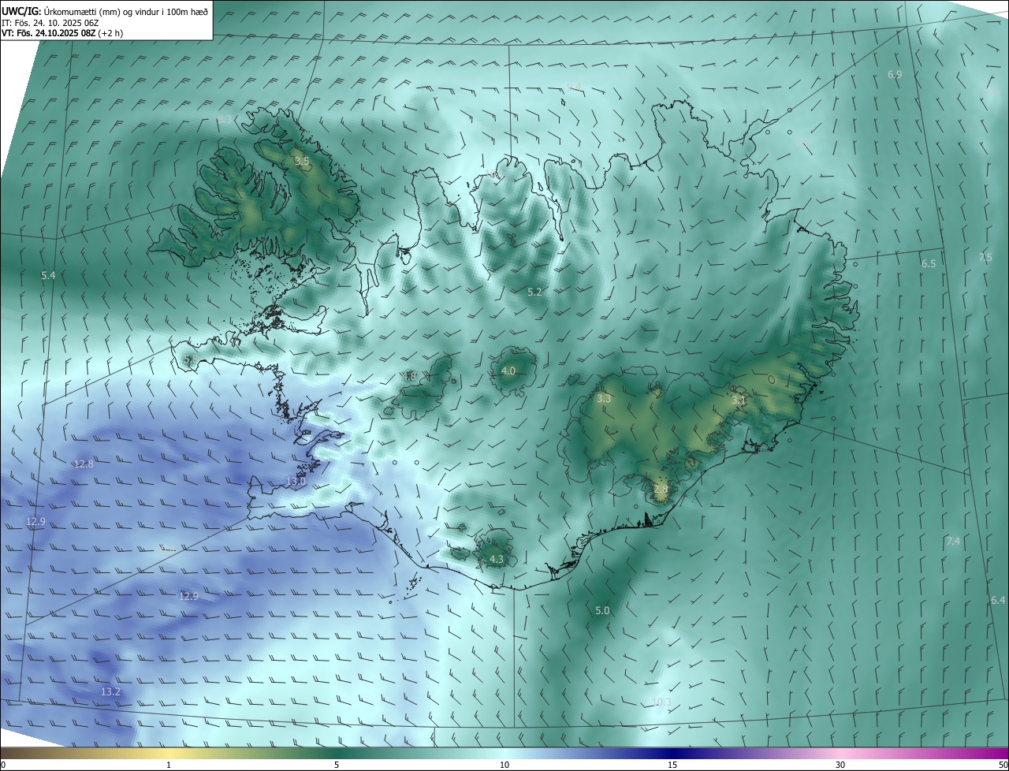This screenshot has height=771, width=1009.
Task: Click the 5.2 value label
Action: click(534, 292)
